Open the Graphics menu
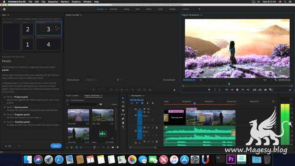Viewport: 295px width, 166px height. (76, 2)
